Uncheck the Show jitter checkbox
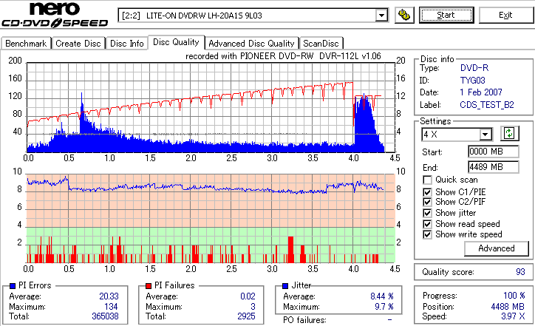535x326 pixels. coord(427,213)
